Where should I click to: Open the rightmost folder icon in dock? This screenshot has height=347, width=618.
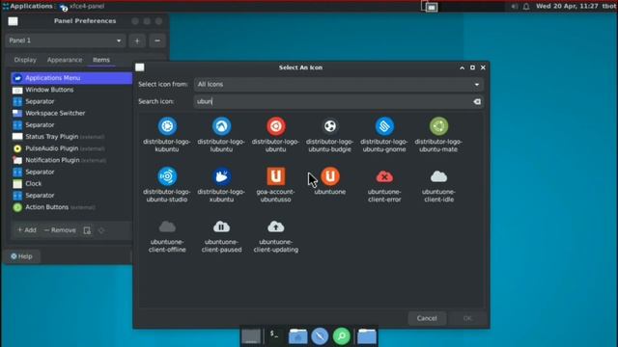click(367, 336)
